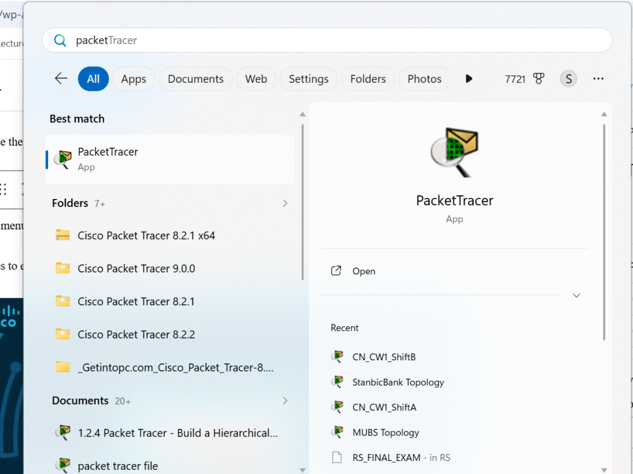Click Open to launch PacketTracer
The image size is (633, 474).
[x=363, y=271]
